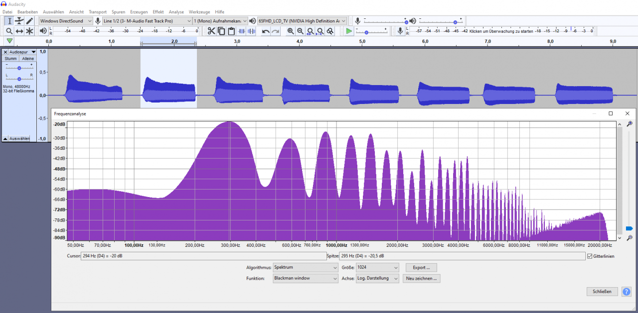The width and height of the screenshot is (638, 313).
Task: Adjust the track L/R pan slider
Action: pos(19,79)
